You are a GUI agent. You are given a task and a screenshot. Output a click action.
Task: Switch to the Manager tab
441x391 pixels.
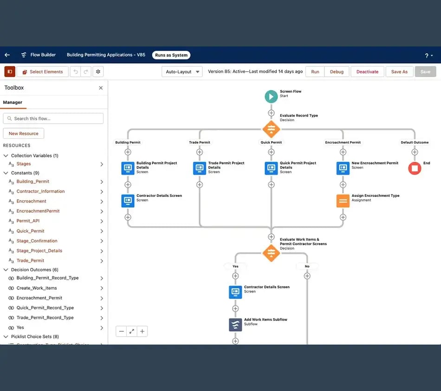point(13,102)
